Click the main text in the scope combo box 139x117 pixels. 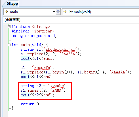(x=14, y=12)
